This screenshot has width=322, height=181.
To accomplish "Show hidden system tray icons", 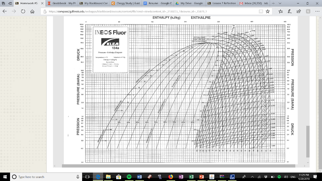I will (253, 177).
